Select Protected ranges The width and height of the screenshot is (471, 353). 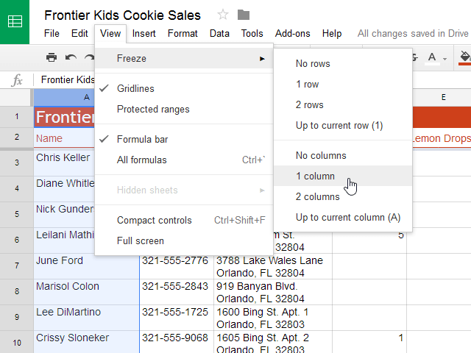pos(153,110)
